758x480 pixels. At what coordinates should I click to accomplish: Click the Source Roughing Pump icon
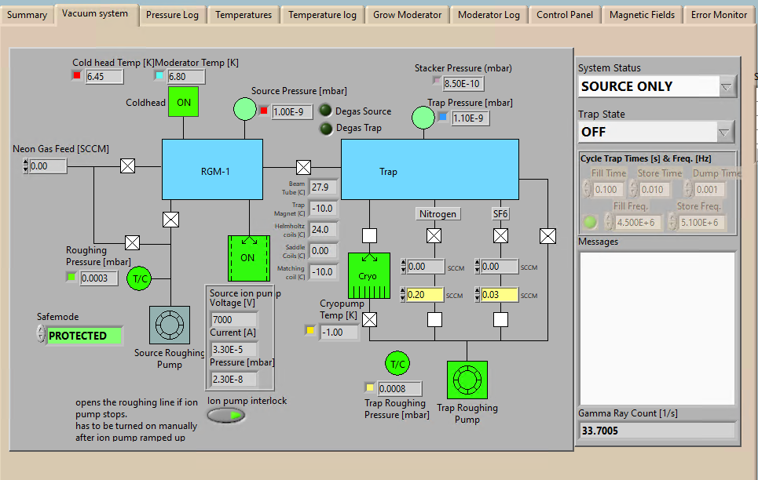click(170, 325)
